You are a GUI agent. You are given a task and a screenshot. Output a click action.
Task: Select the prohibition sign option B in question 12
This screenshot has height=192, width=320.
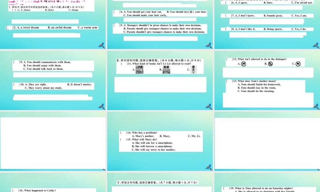pyautogui.click(x=270, y=64)
